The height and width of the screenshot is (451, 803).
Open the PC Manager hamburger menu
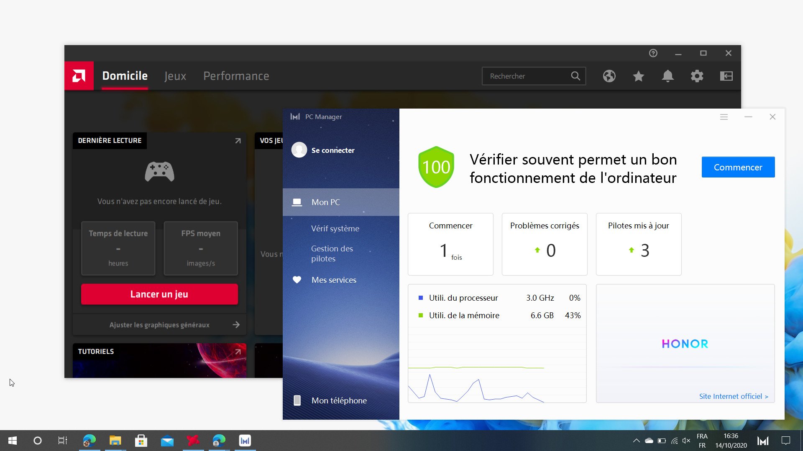click(724, 117)
